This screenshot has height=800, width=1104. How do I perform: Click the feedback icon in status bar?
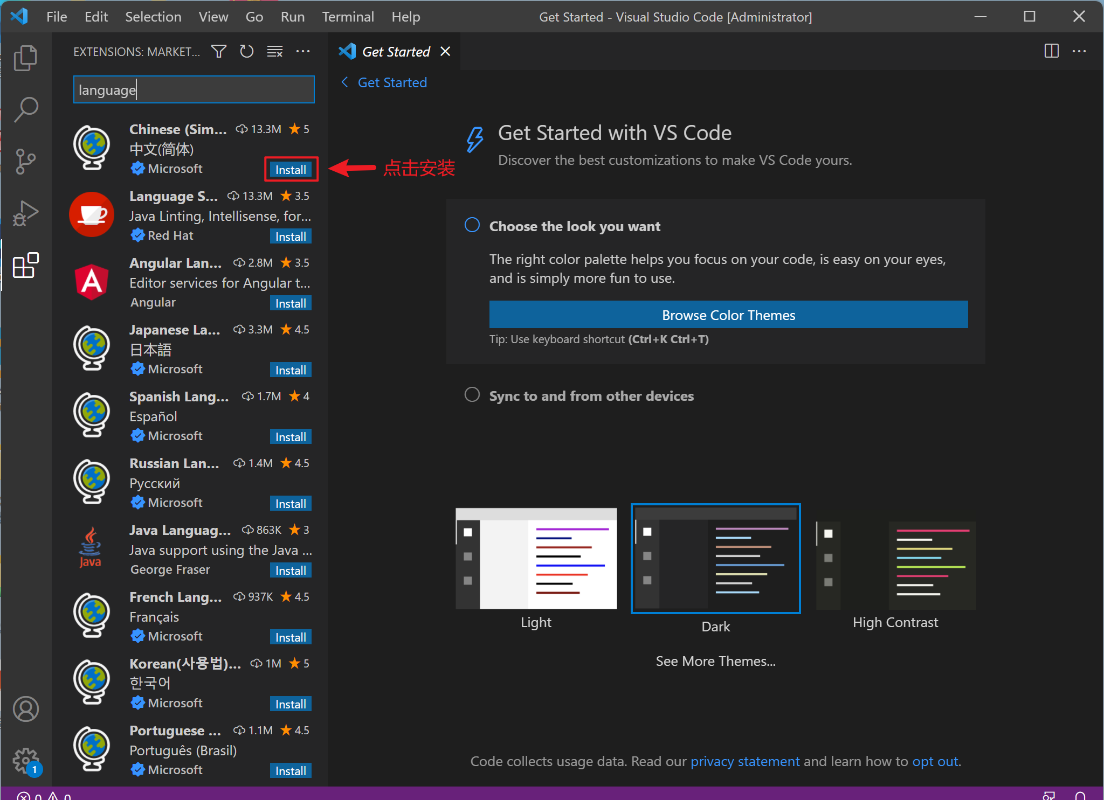tap(1048, 796)
